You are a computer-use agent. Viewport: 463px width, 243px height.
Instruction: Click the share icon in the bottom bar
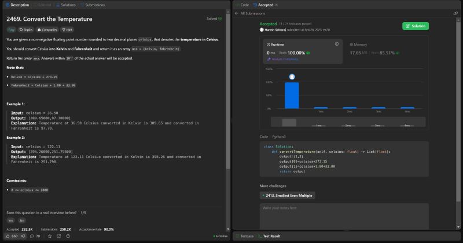59,236
